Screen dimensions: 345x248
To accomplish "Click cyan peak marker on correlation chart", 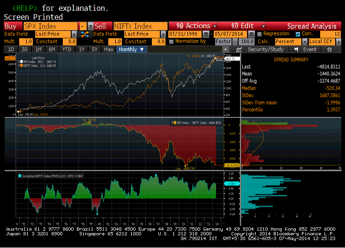I will [x=156, y=175].
